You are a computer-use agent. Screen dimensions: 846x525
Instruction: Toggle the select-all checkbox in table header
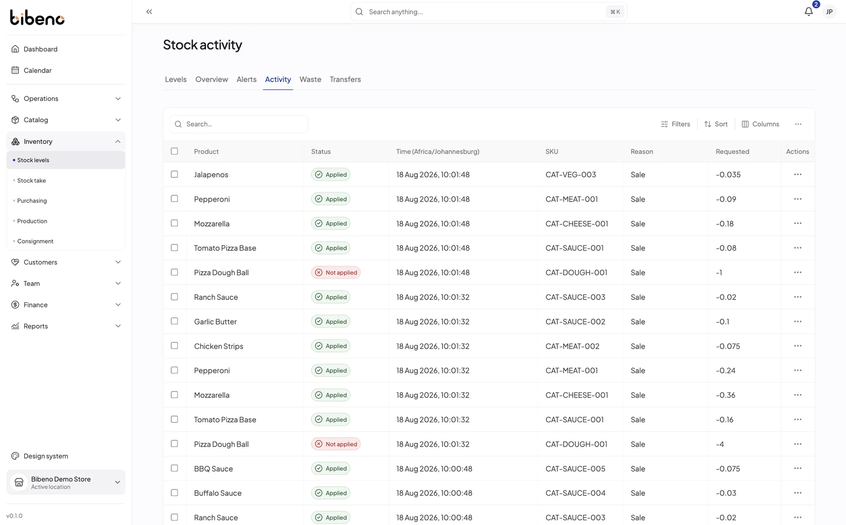click(x=174, y=151)
